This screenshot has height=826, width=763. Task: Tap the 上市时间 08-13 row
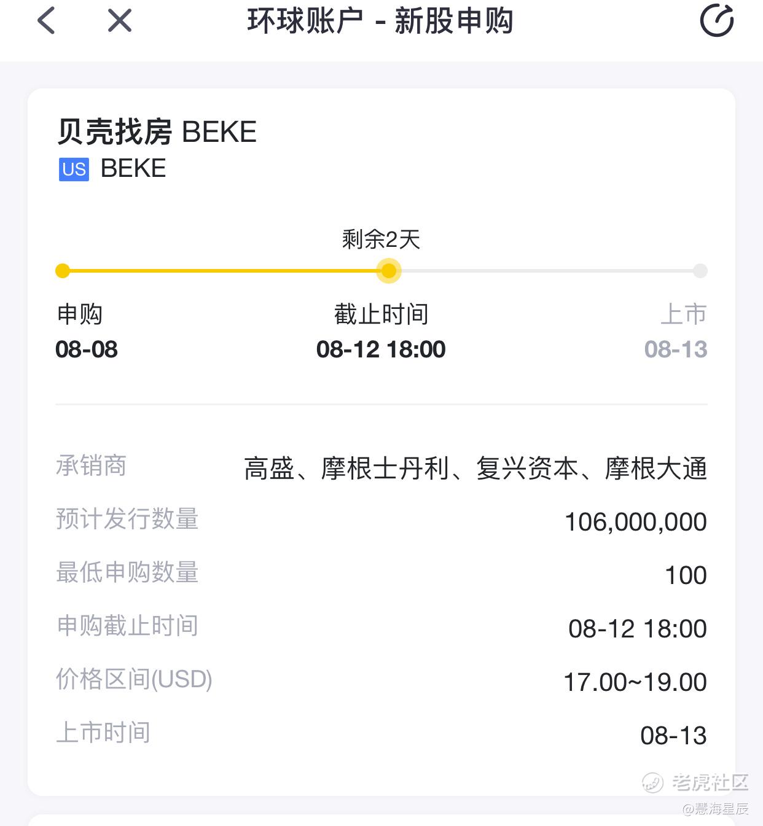tap(381, 734)
